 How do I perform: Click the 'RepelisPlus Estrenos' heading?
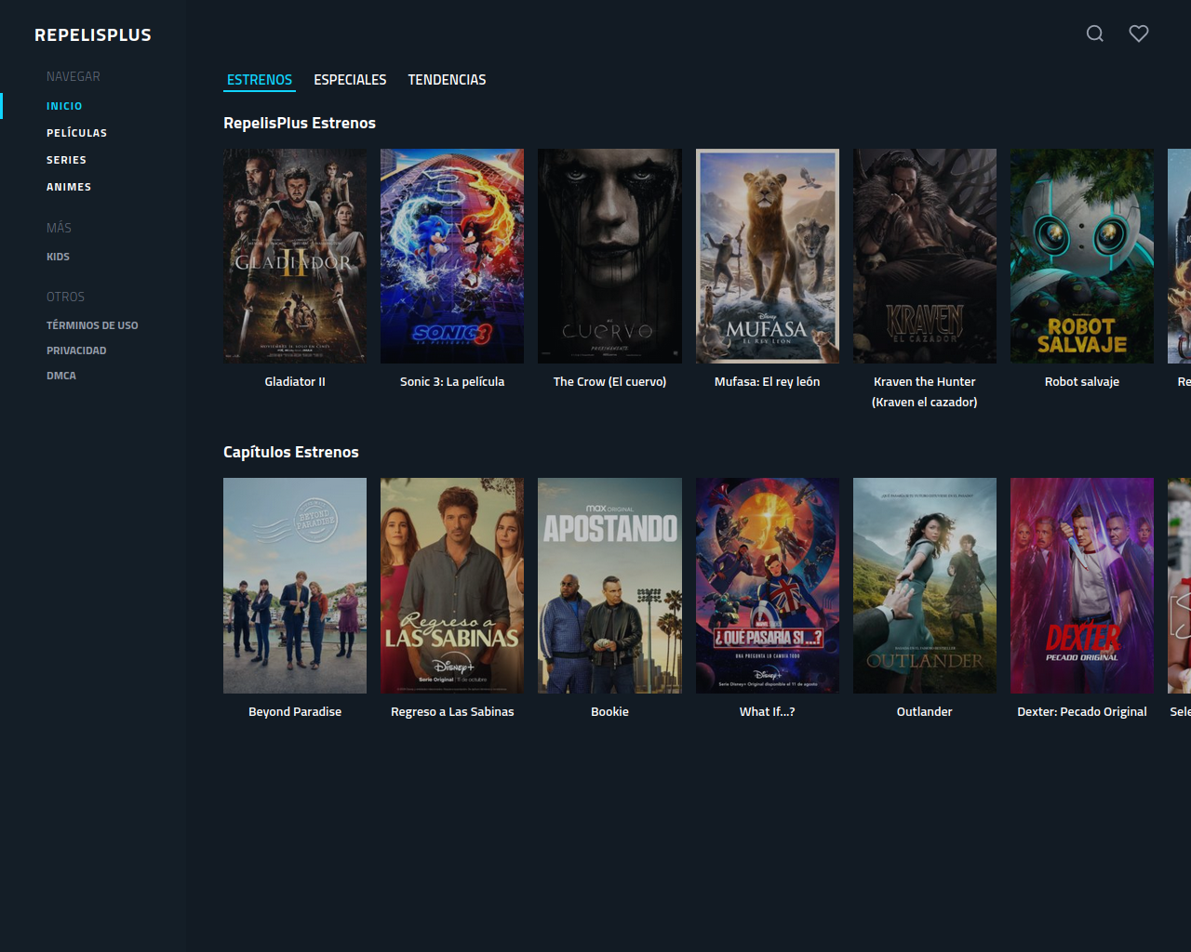click(300, 123)
